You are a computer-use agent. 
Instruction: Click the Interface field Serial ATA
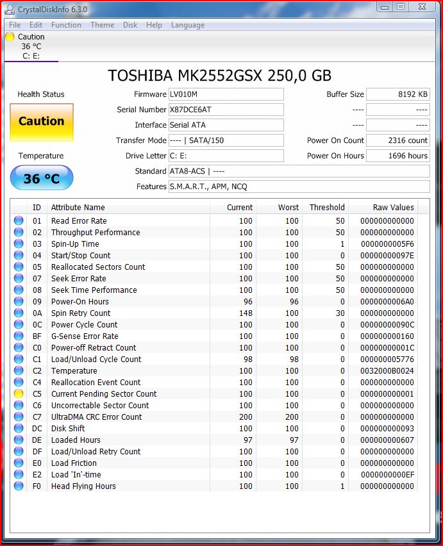[226, 125]
